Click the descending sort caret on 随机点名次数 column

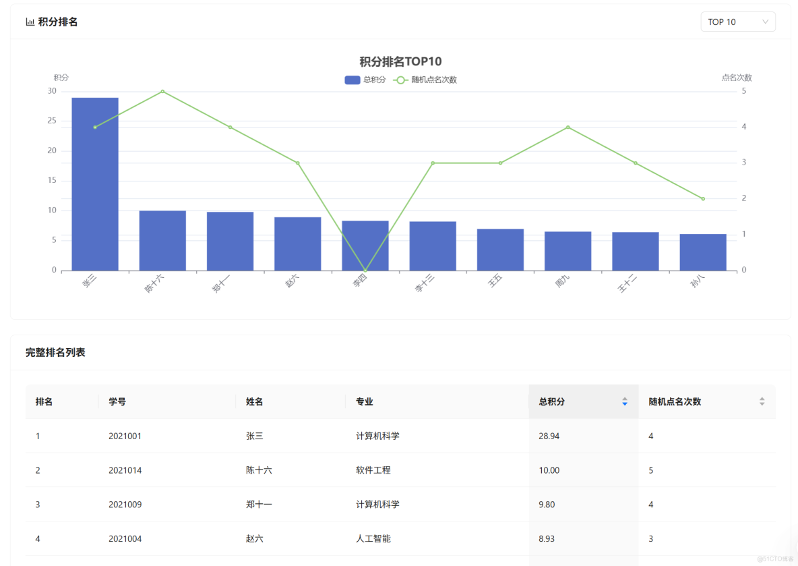point(762,405)
